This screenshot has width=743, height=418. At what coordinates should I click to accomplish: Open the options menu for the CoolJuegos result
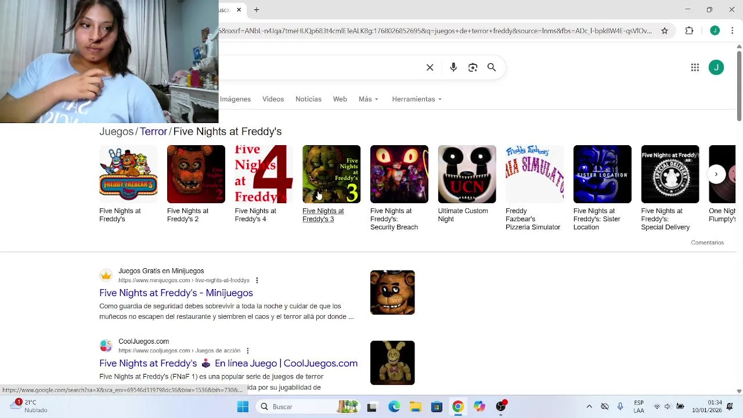point(247,351)
